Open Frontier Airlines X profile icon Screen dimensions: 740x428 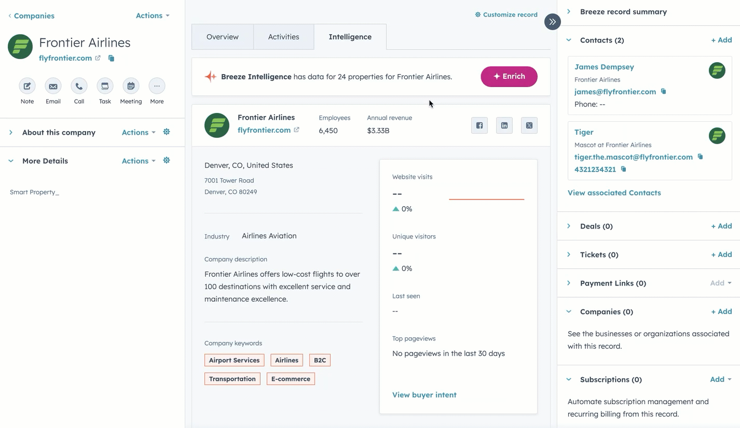(529, 125)
